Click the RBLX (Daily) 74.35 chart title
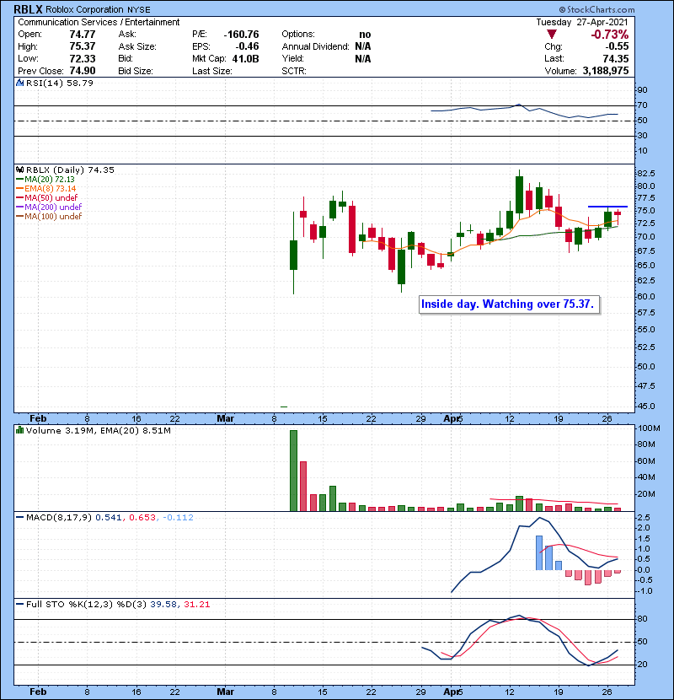The width and height of the screenshot is (674, 700). click(70, 170)
